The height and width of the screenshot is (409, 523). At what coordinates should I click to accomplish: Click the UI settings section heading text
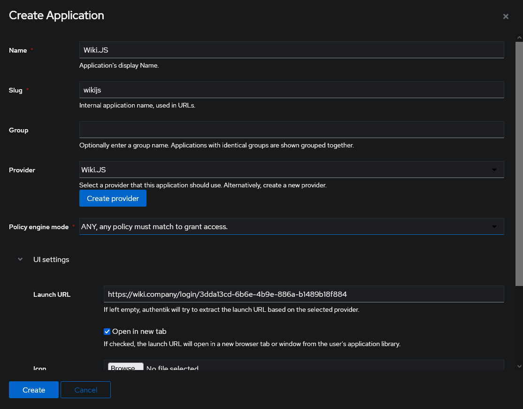pos(51,259)
